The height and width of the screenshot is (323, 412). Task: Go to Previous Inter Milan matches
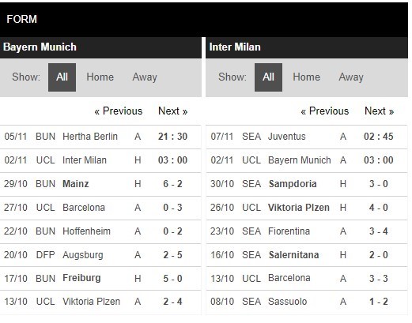(x=325, y=111)
